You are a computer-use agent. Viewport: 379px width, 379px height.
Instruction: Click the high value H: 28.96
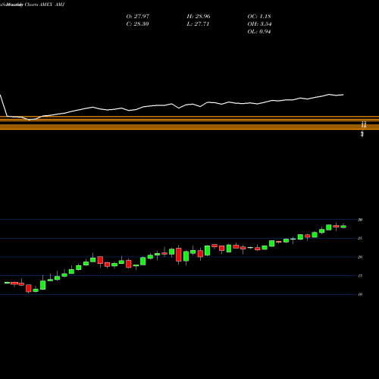[199, 17]
